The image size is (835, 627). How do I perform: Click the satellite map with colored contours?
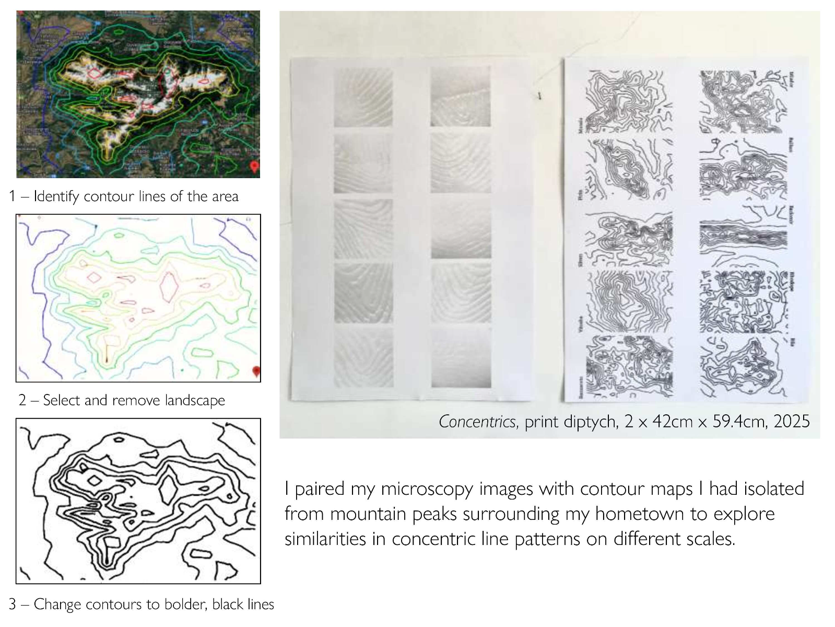point(138,94)
